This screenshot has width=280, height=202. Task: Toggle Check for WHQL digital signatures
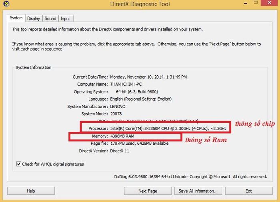point(18,164)
